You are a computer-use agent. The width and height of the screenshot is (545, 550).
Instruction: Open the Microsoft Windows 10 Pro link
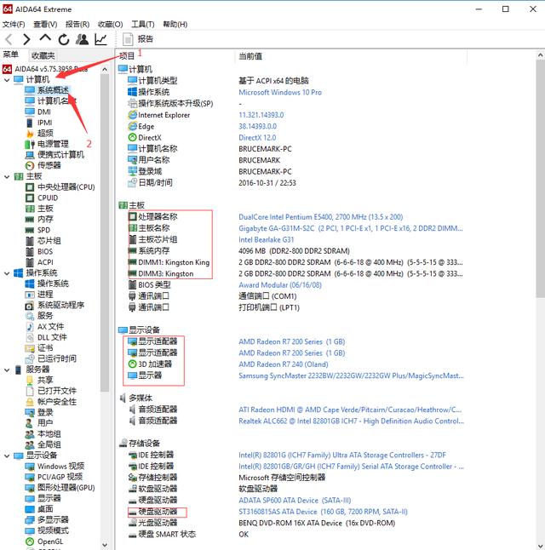(x=280, y=92)
